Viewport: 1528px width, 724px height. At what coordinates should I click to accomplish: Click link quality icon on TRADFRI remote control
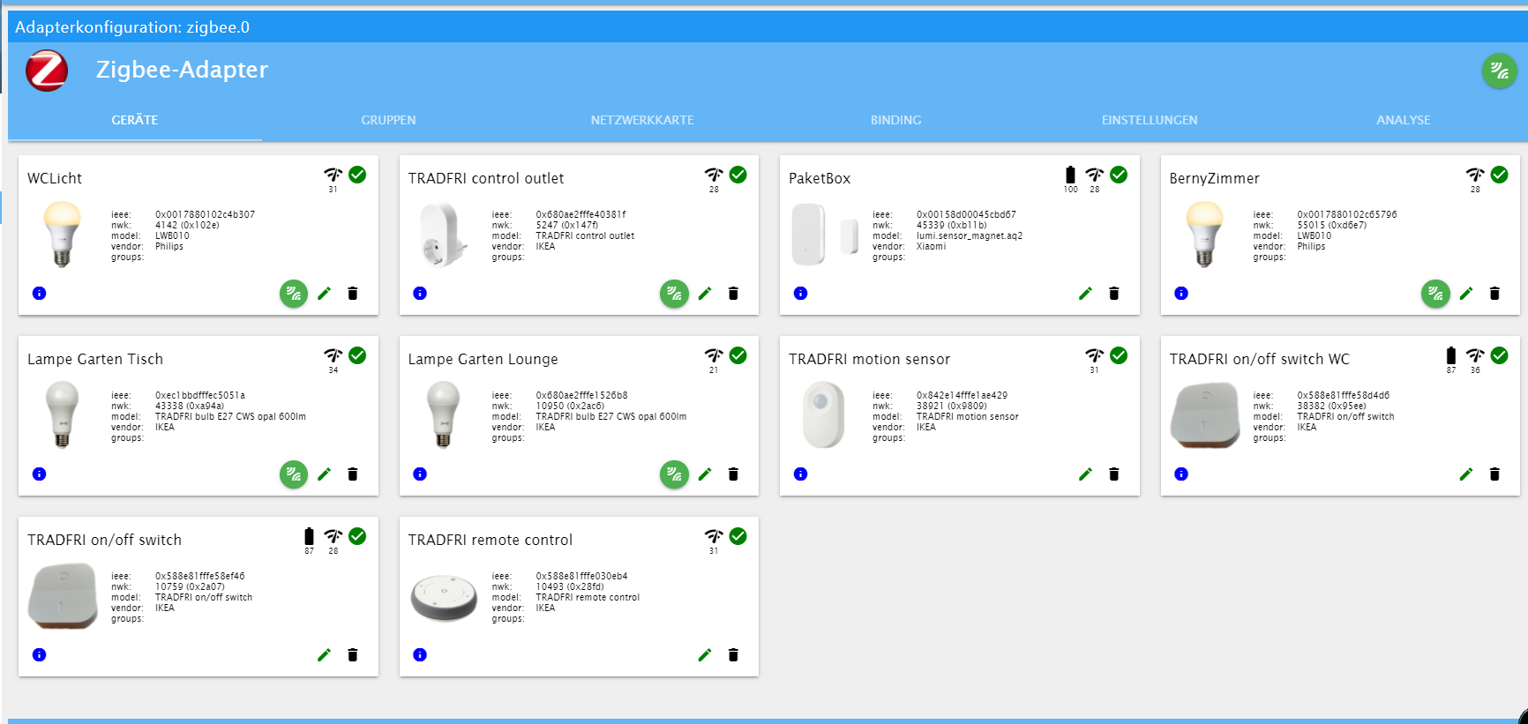[x=714, y=536]
